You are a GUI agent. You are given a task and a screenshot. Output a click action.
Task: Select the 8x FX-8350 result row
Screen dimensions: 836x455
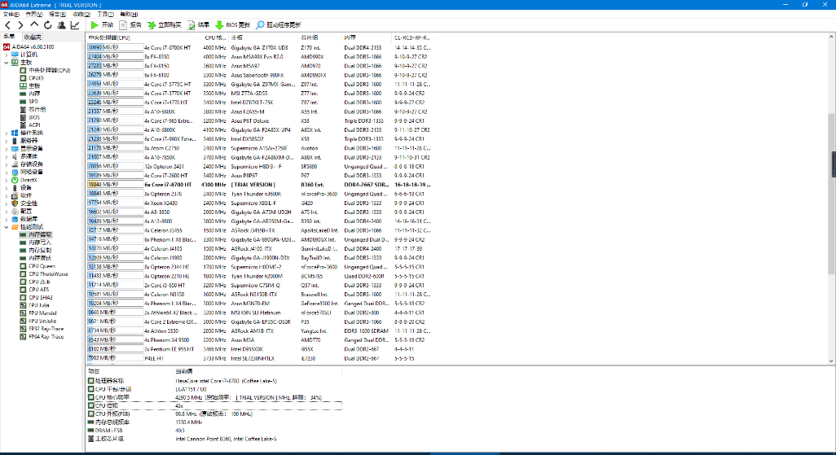click(x=259, y=56)
